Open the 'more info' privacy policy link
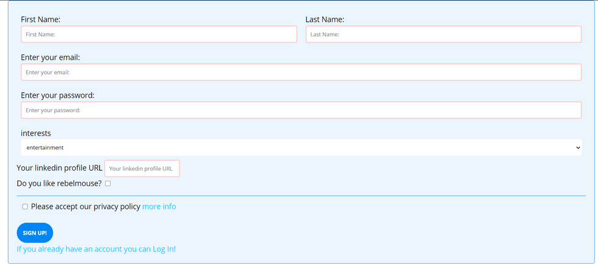The width and height of the screenshot is (598, 265). coord(159,207)
